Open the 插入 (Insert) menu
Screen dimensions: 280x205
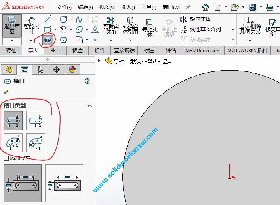[x=128, y=7]
